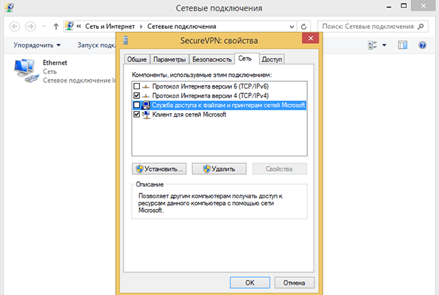Click the change view icon in toolbar

pyautogui.click(x=372, y=45)
